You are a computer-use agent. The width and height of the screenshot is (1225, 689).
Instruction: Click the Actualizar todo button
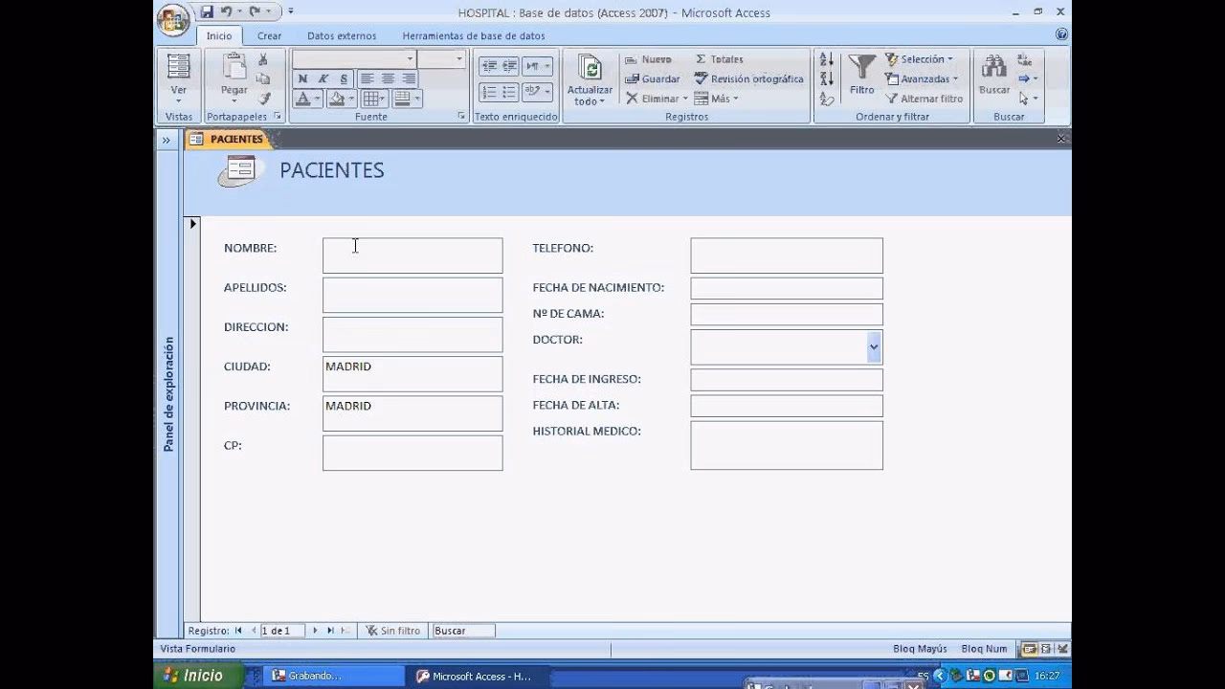point(590,78)
